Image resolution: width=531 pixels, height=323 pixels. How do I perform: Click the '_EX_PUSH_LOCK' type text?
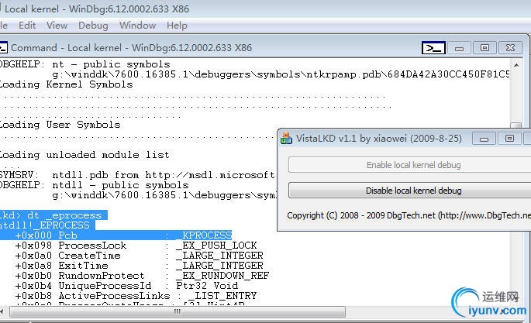(216, 246)
